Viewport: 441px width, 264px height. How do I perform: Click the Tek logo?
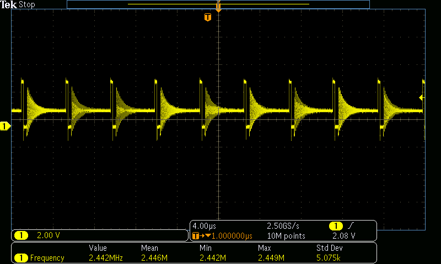tap(8, 4)
